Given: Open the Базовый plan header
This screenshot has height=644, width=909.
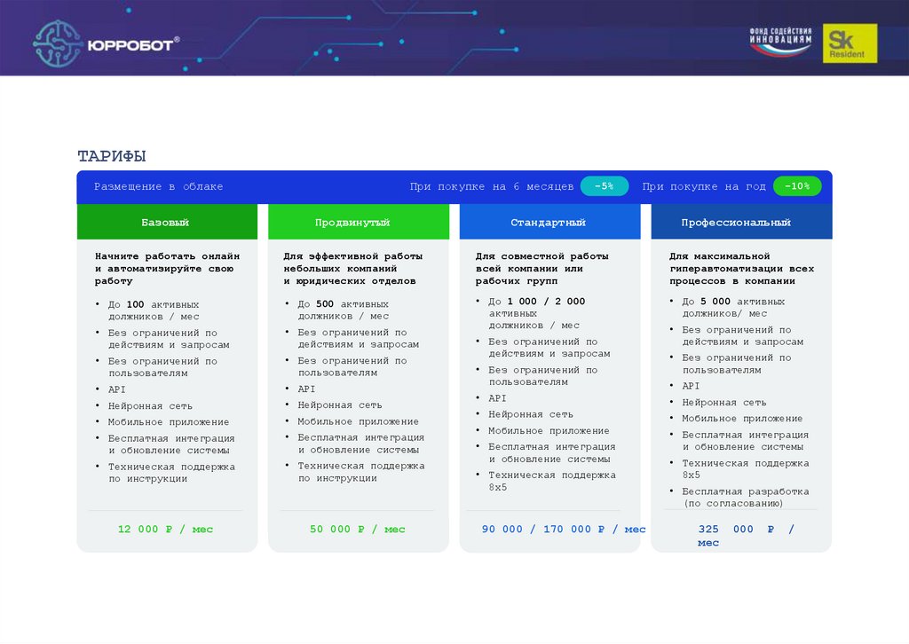Looking at the screenshot, I should click(167, 222).
